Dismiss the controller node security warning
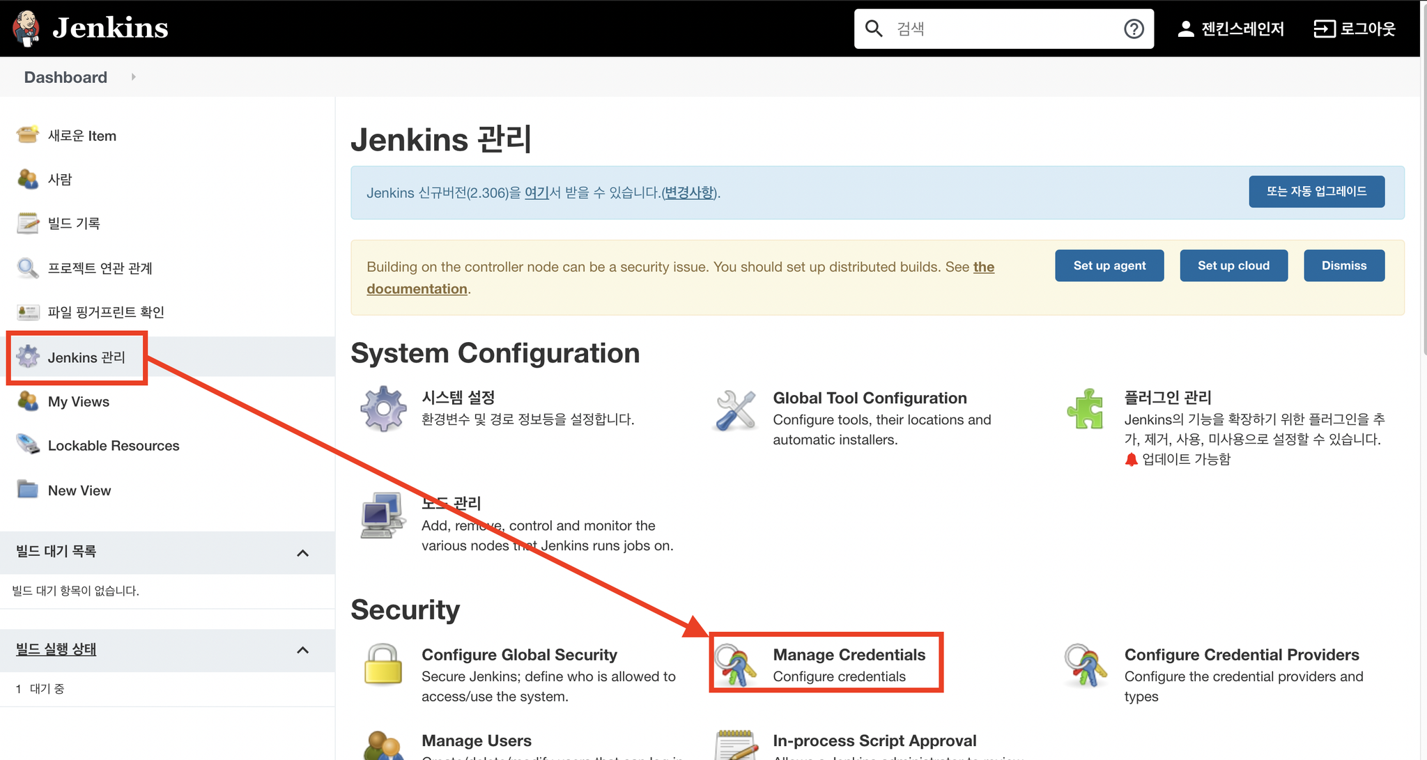The height and width of the screenshot is (760, 1427). (x=1344, y=265)
